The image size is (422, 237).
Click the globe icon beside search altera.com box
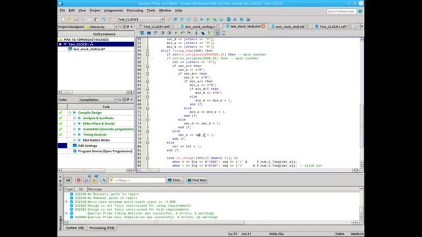[360, 11]
